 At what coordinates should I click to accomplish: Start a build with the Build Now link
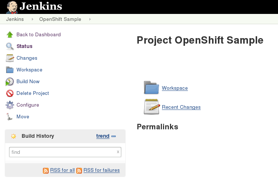point(28,81)
